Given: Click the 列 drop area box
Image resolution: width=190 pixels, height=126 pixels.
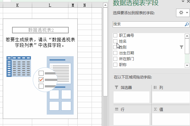Looking at the screenshot, I should pyautogui.click(x=171, y=97).
